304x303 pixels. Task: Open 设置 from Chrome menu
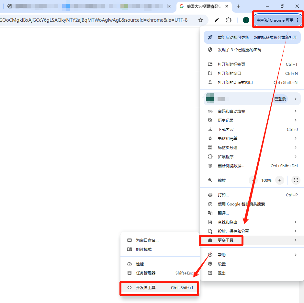222,264
